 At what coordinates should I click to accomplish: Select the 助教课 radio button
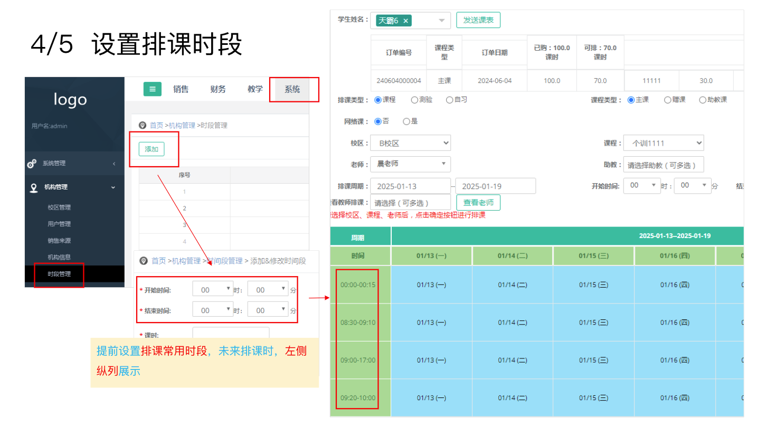pyautogui.click(x=702, y=100)
